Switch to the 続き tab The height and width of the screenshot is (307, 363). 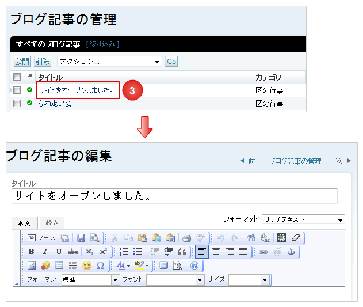(52, 222)
